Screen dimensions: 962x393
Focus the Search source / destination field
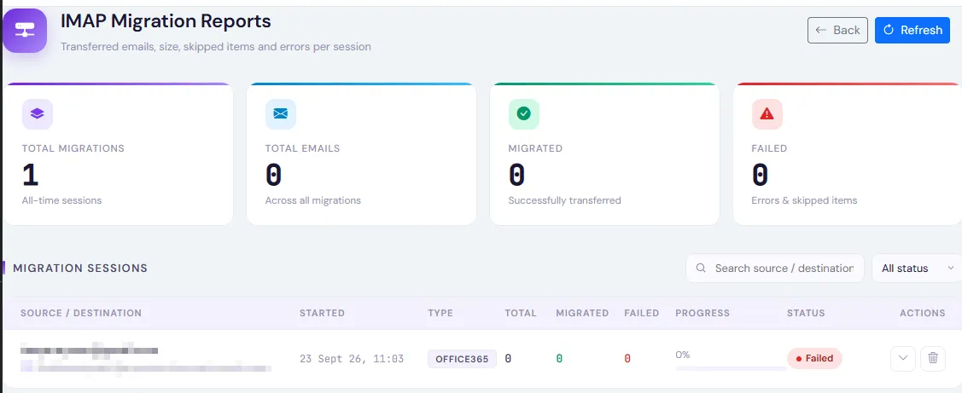pos(774,269)
